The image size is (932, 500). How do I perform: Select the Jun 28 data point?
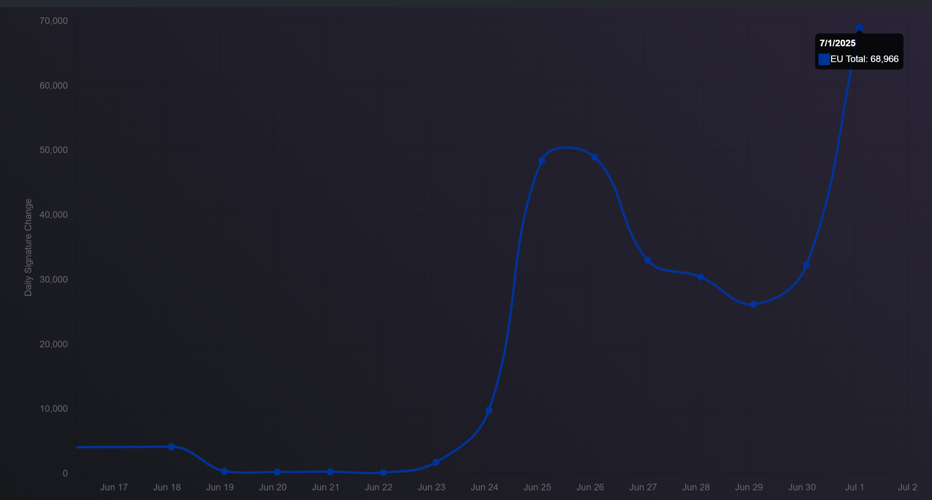click(700, 277)
